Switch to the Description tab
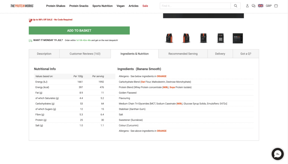 [44, 54]
